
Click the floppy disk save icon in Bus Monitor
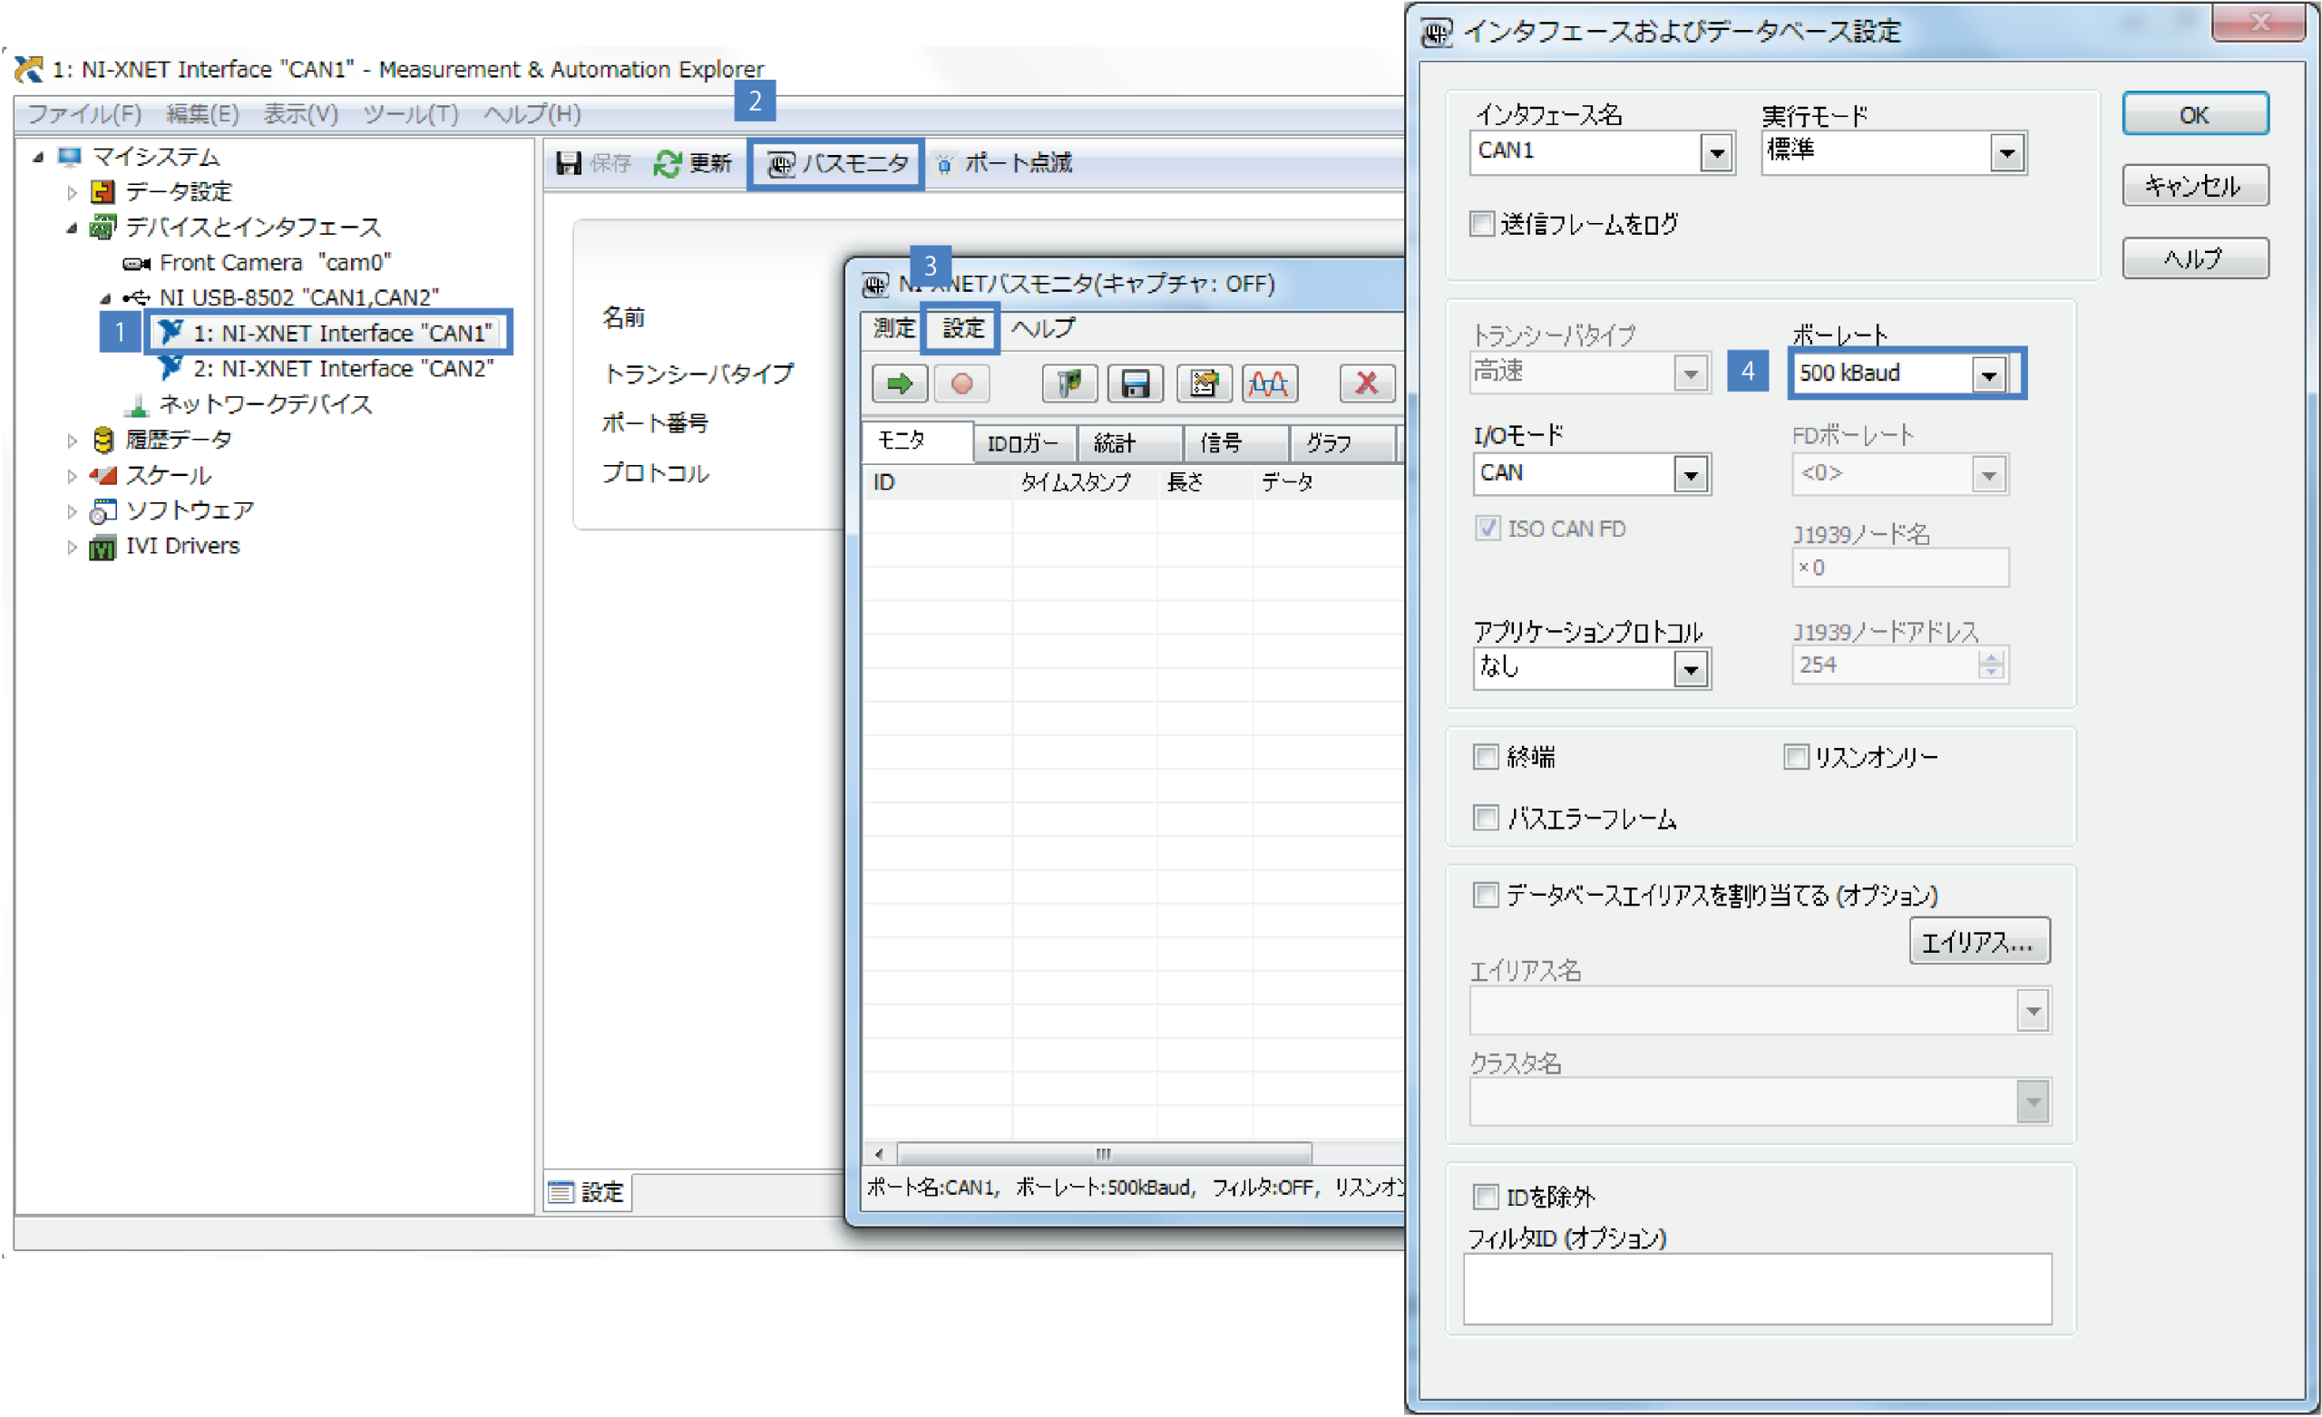(1135, 383)
